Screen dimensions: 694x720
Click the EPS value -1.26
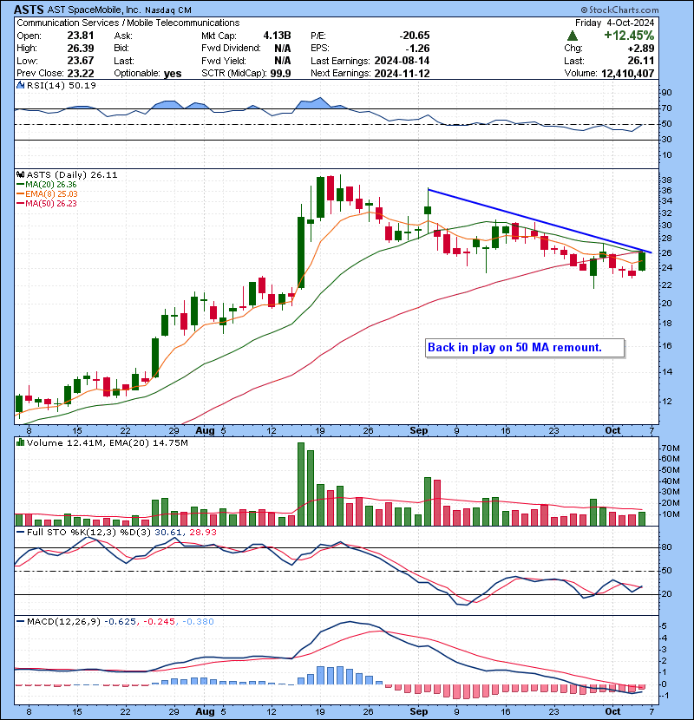pyautogui.click(x=417, y=49)
